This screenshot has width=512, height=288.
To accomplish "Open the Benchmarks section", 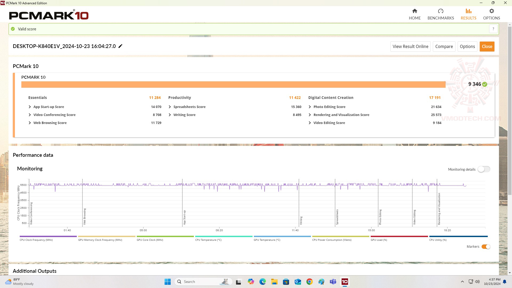I will click(x=441, y=14).
